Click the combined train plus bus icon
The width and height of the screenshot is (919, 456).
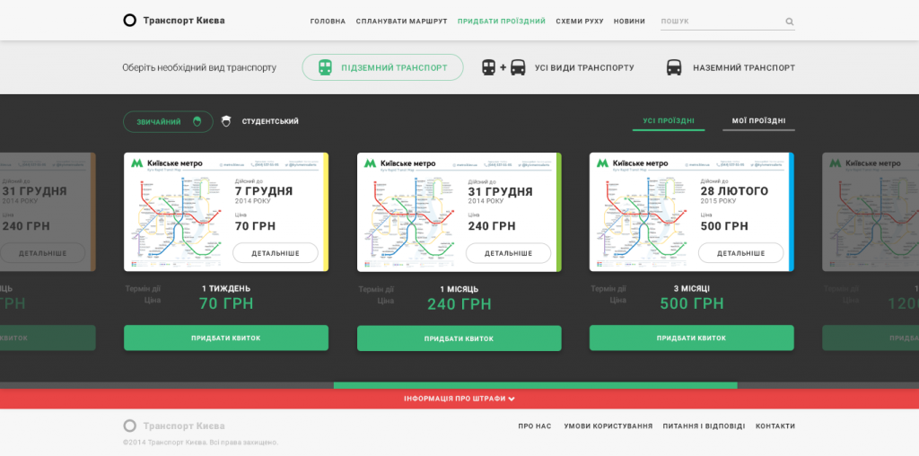(503, 67)
